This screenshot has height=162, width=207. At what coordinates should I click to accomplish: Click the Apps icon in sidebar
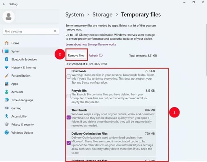[7, 84]
